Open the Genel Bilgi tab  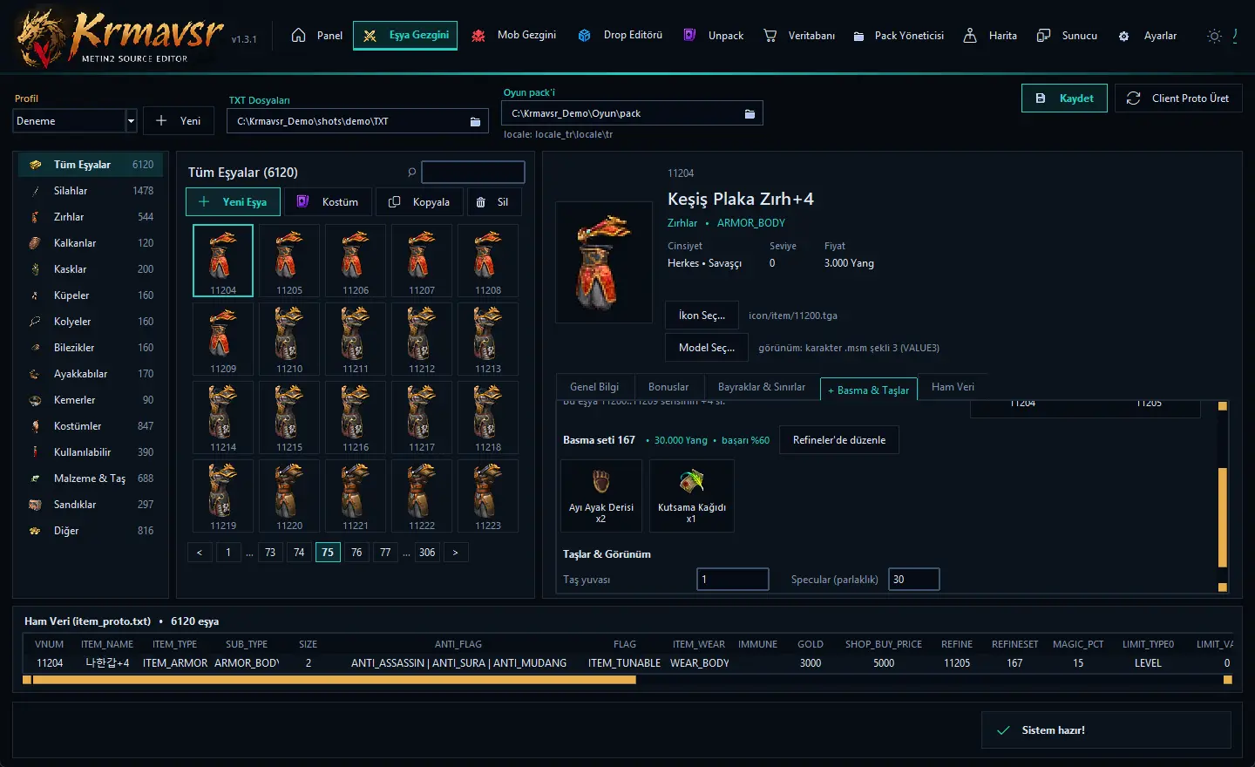pos(594,387)
